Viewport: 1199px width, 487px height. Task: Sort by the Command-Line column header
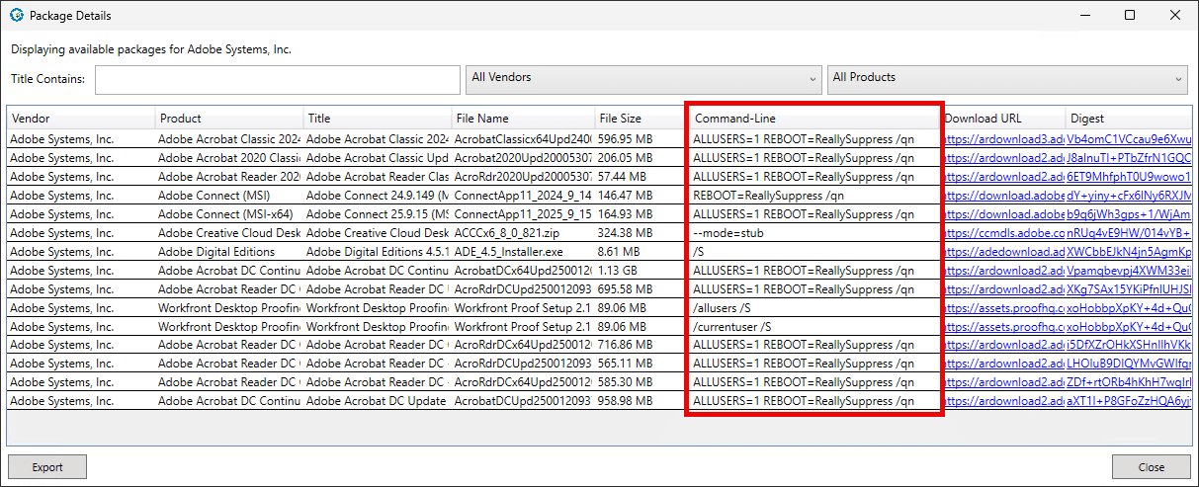tap(813, 119)
